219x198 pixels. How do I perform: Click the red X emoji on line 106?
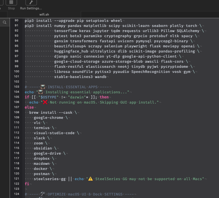tap(45, 102)
